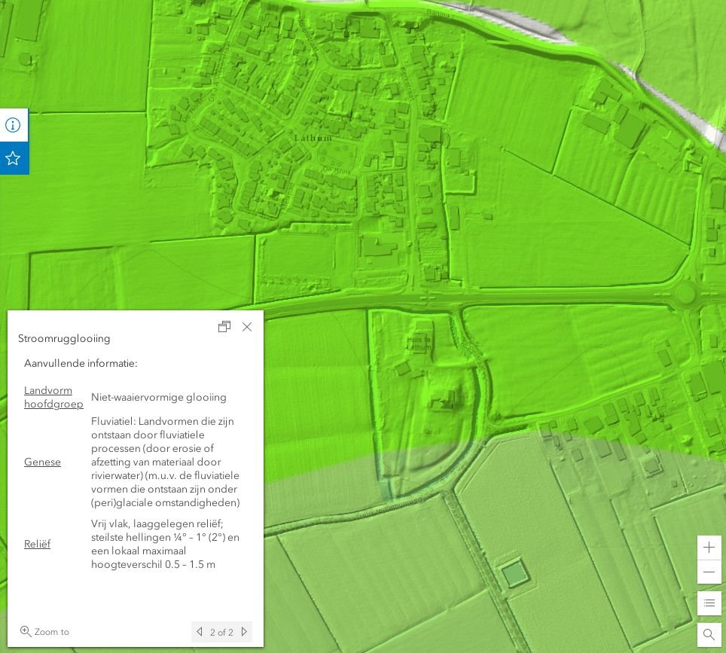Screen dimensions: 726x653
Task: Click the Stroomrugglooiing popup title
Action: pyautogui.click(x=64, y=338)
